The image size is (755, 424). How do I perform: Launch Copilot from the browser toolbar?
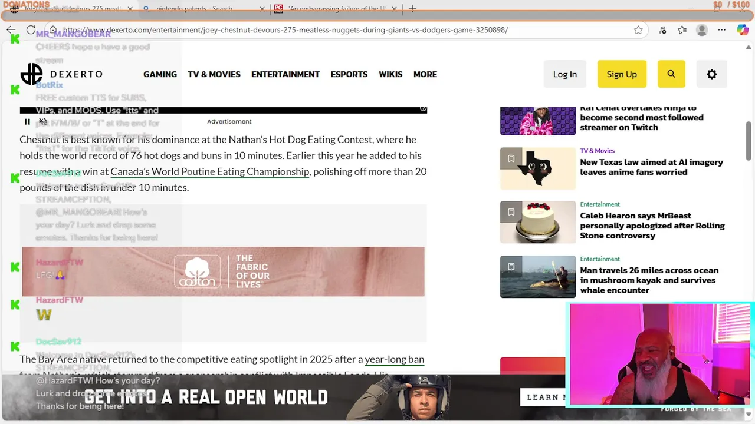[743, 30]
